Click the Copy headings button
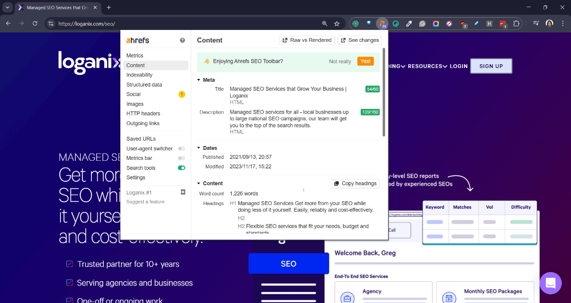 tap(355, 184)
